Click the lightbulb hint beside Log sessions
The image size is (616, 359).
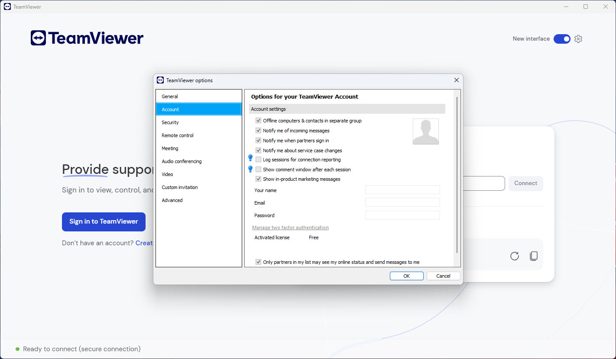point(250,158)
